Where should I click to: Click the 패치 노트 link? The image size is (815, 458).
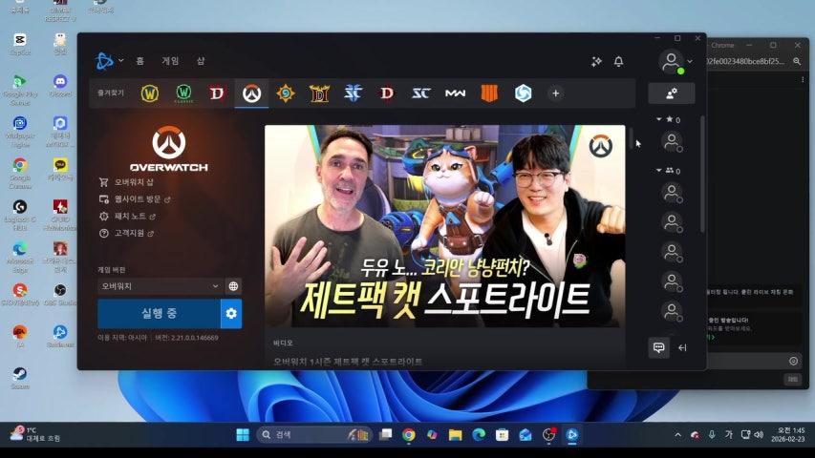tap(130, 216)
